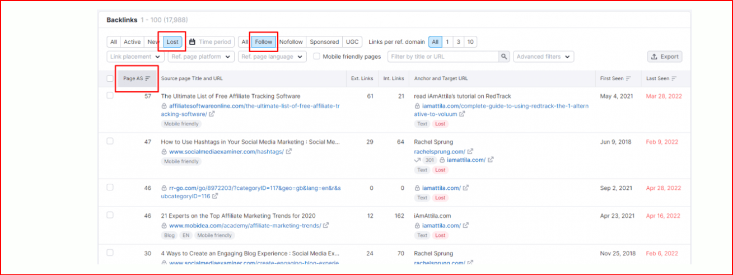This screenshot has width=733, height=275.
Task: Set links per ref. domain to 10
Action: click(x=470, y=42)
